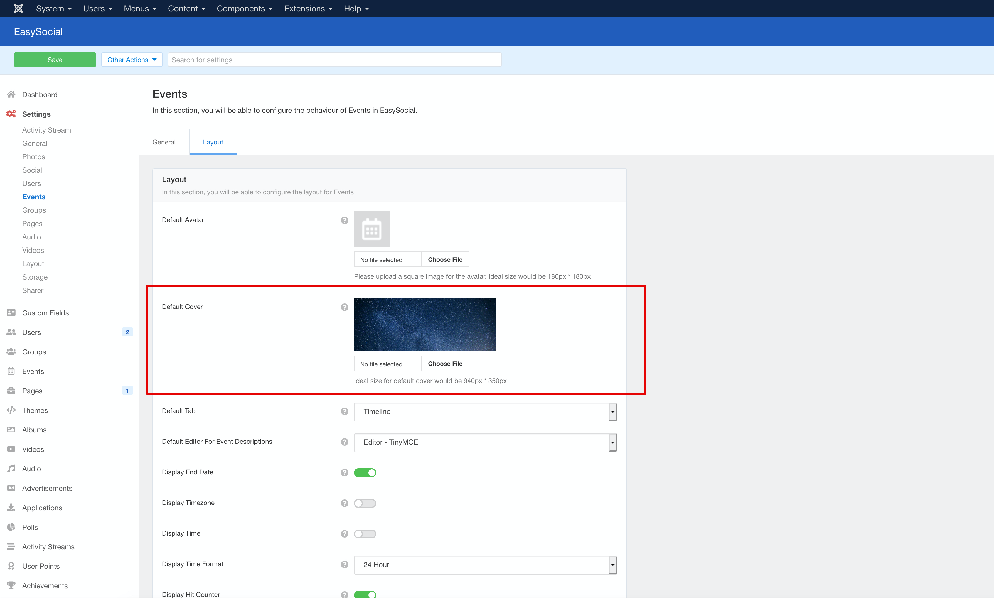The image size is (994, 598).
Task: Click the Pages briefcase icon
Action: tap(11, 391)
